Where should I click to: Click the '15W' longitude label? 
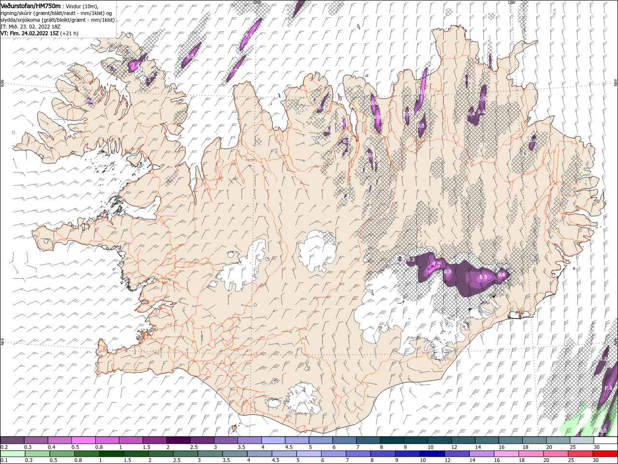[511, 2]
